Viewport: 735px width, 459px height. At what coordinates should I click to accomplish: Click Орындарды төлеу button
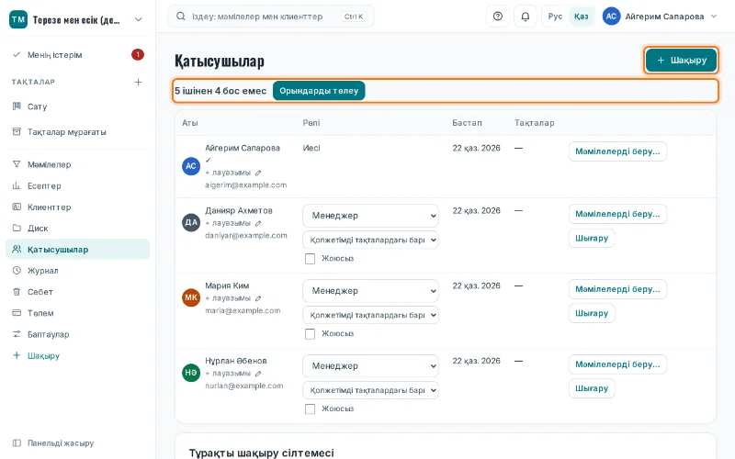pos(319,91)
